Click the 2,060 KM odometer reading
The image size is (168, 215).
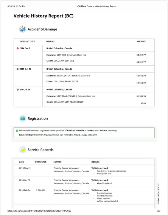coord(41,190)
